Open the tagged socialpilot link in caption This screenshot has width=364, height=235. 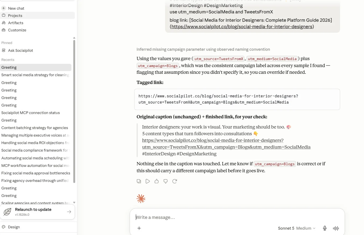coord(226,144)
